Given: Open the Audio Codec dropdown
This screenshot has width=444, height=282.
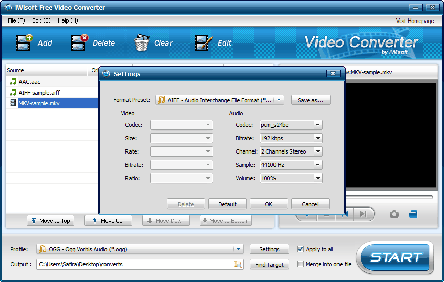Looking at the screenshot, I should click(291, 125).
